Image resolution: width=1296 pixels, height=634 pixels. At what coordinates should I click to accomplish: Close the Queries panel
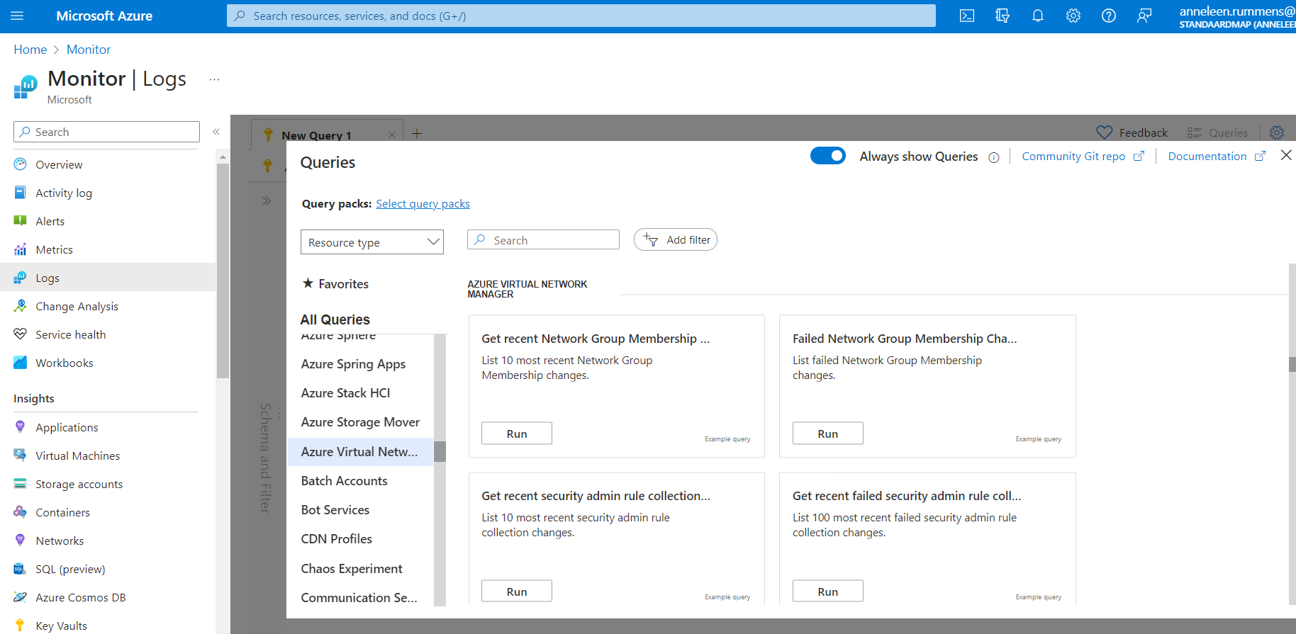coord(1286,155)
